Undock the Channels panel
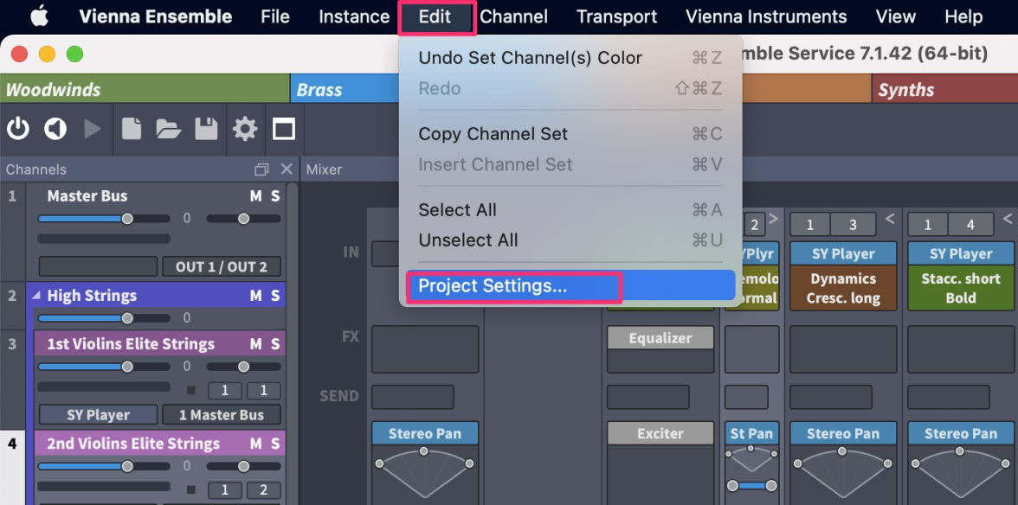1018x505 pixels. [x=261, y=169]
